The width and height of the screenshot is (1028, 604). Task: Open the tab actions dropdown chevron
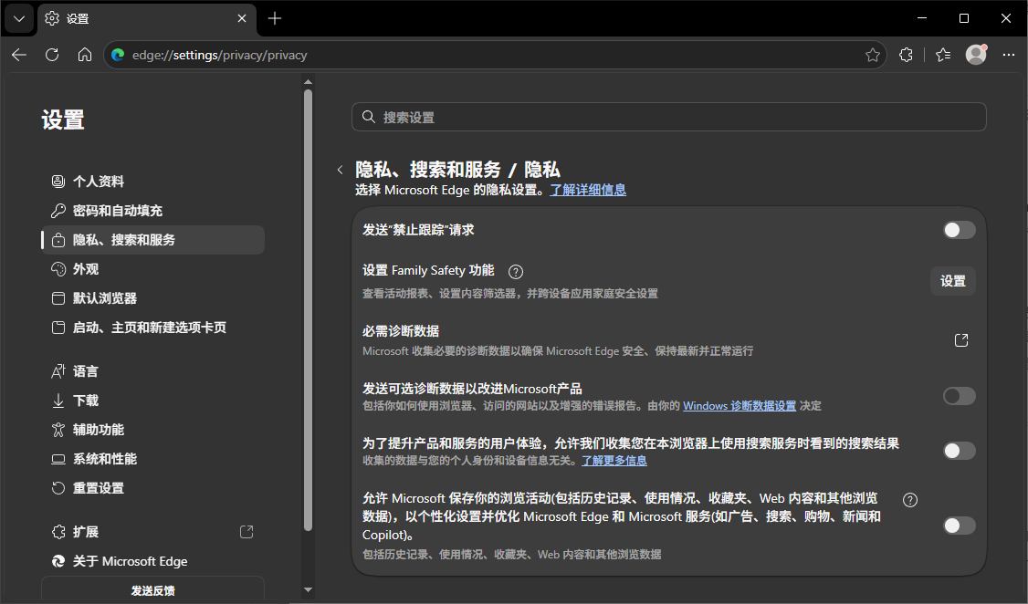coord(19,18)
